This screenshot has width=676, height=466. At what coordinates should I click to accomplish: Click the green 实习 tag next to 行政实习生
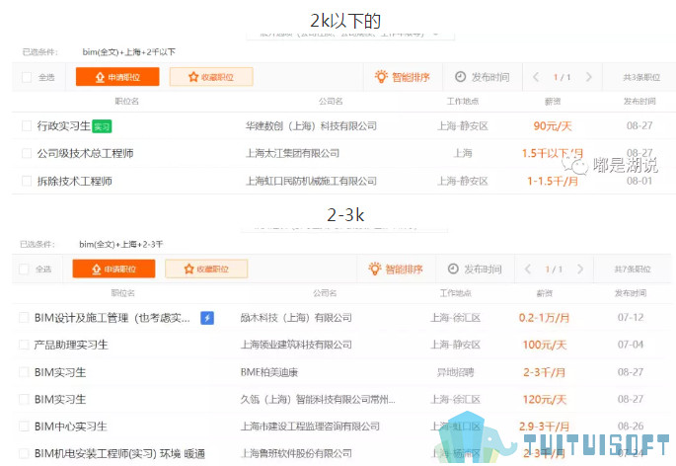103,126
